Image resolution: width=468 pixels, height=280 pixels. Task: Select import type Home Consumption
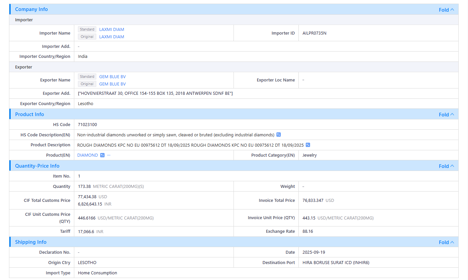pos(98,273)
